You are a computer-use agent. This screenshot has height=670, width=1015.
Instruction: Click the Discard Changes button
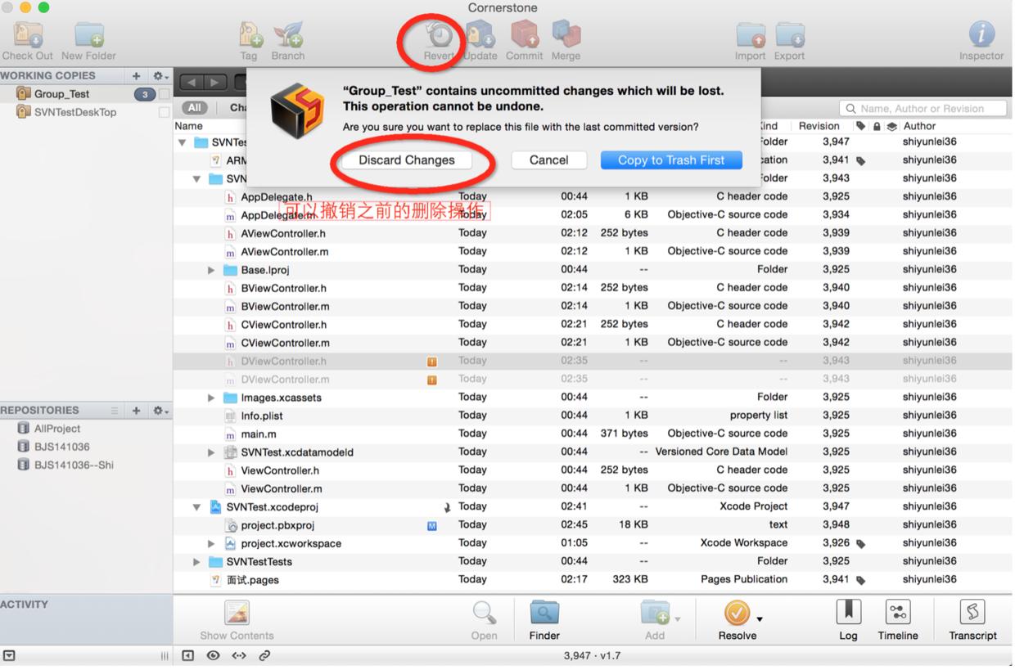(407, 160)
